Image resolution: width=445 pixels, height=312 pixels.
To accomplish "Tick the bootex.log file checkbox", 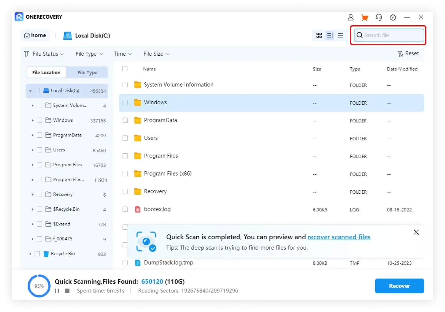I will (x=125, y=209).
